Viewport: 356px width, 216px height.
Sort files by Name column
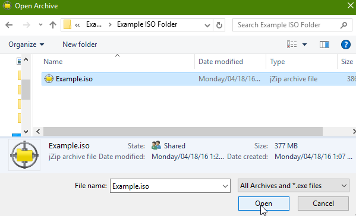[x=53, y=62]
